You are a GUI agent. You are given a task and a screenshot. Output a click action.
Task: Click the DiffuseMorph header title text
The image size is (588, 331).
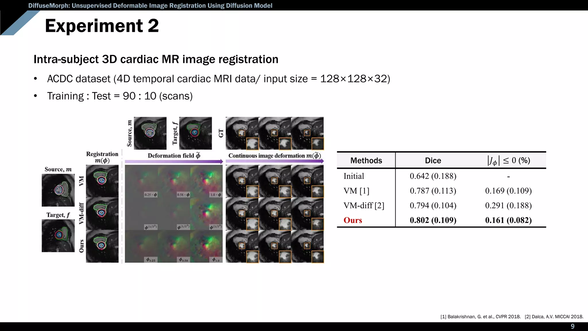(x=150, y=5)
